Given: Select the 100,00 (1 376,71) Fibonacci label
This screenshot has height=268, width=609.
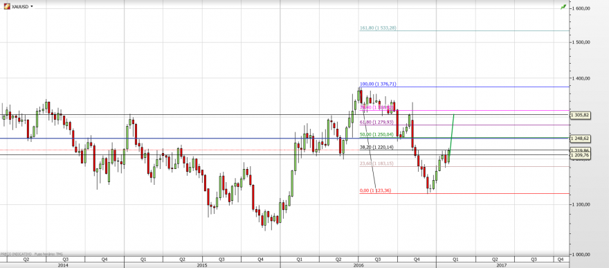Looking at the screenshot, I should point(378,84).
